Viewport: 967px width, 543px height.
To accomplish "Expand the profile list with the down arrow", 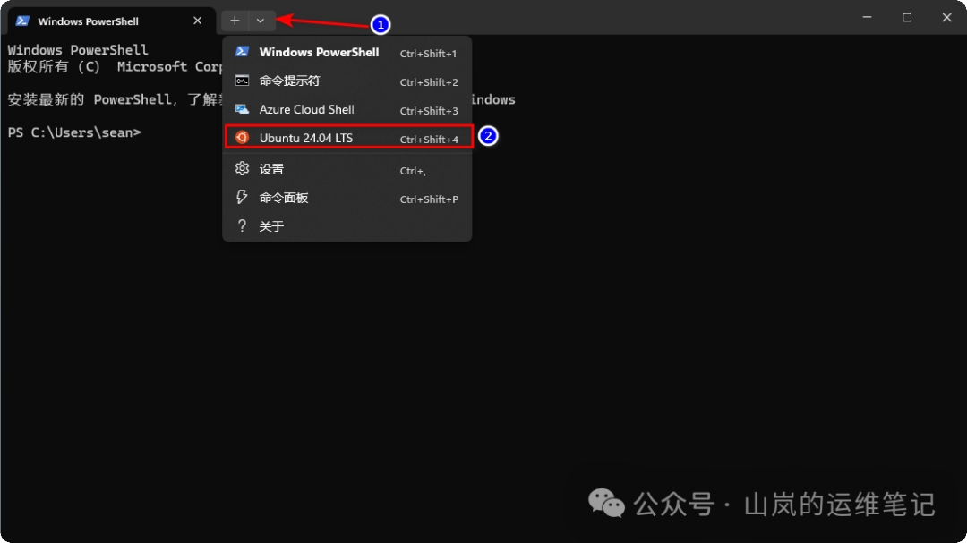I will pyautogui.click(x=260, y=20).
